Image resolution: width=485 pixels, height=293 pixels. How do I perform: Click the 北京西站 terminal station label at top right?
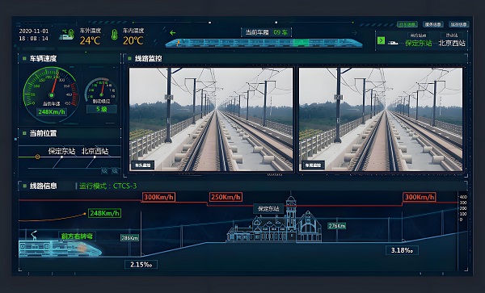click(452, 43)
